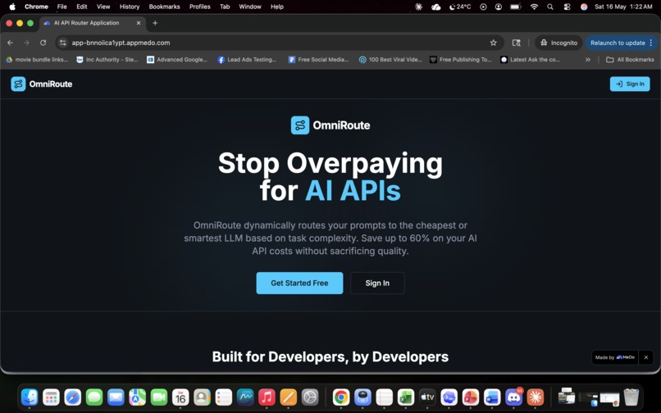The height and width of the screenshot is (413, 661).
Task: Click the OmniRoute logo in the page header
Action: (41, 84)
